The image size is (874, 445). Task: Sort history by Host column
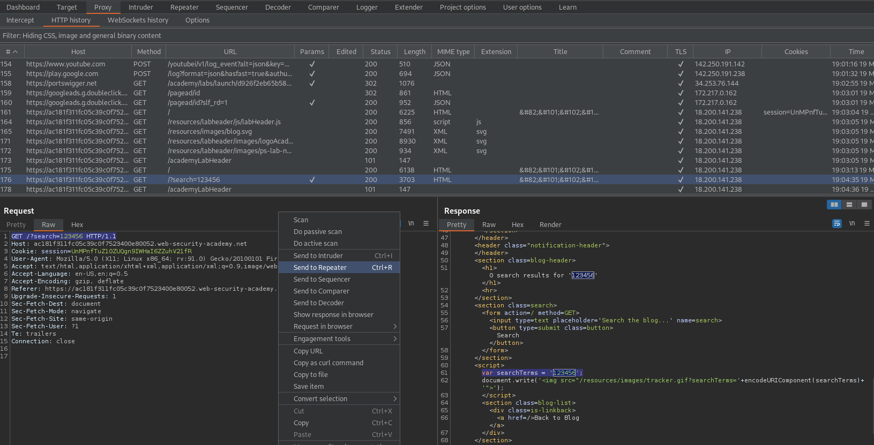click(78, 51)
